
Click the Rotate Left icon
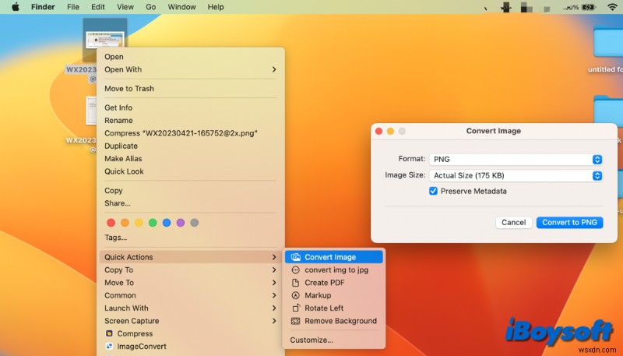tap(296, 308)
